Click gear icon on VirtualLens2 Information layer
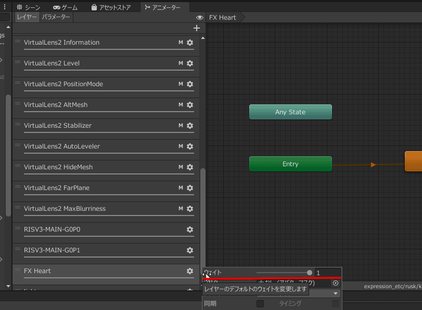The image size is (422, 310). (x=190, y=43)
